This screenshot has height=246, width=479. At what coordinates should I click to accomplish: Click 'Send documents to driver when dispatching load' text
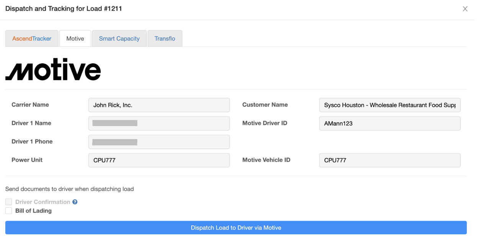(x=70, y=189)
